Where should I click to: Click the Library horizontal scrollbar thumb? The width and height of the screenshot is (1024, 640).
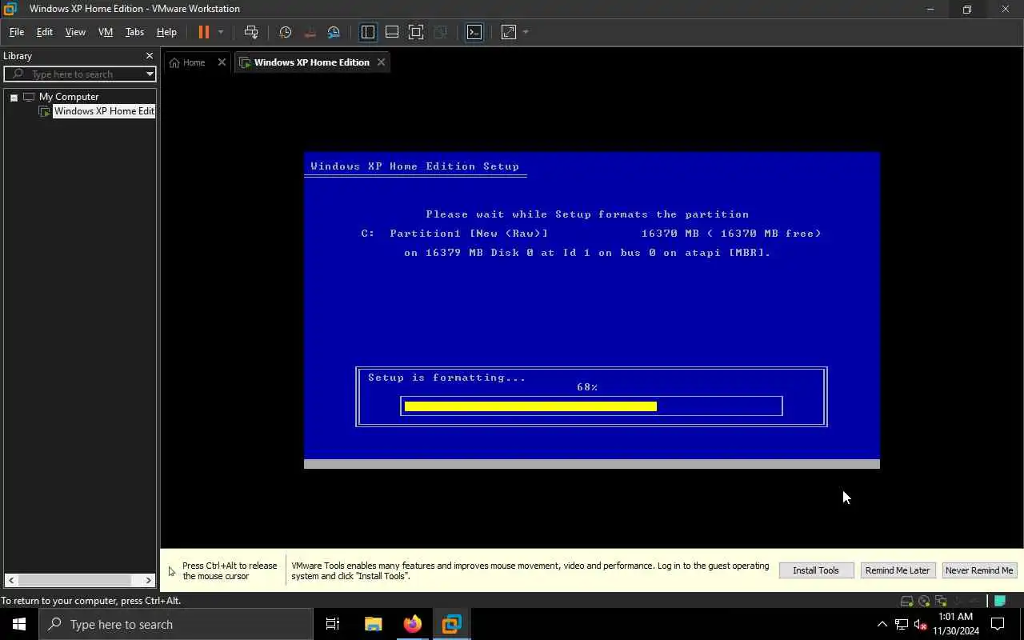(74, 580)
